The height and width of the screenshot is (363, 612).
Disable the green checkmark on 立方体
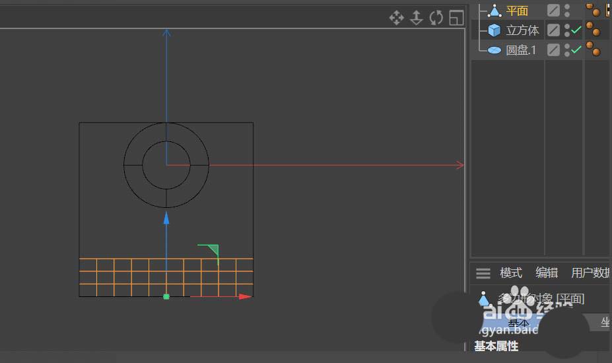576,30
